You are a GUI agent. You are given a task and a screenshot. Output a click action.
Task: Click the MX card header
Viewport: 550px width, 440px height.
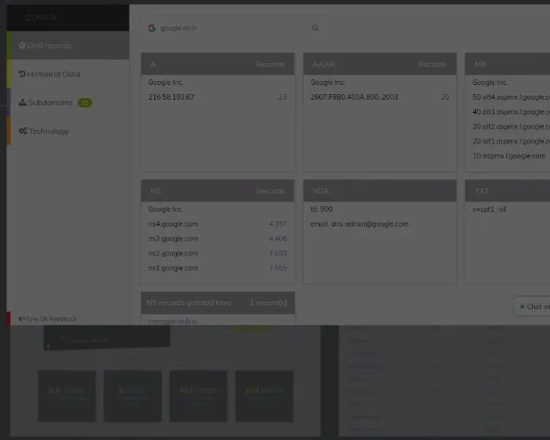point(507,64)
